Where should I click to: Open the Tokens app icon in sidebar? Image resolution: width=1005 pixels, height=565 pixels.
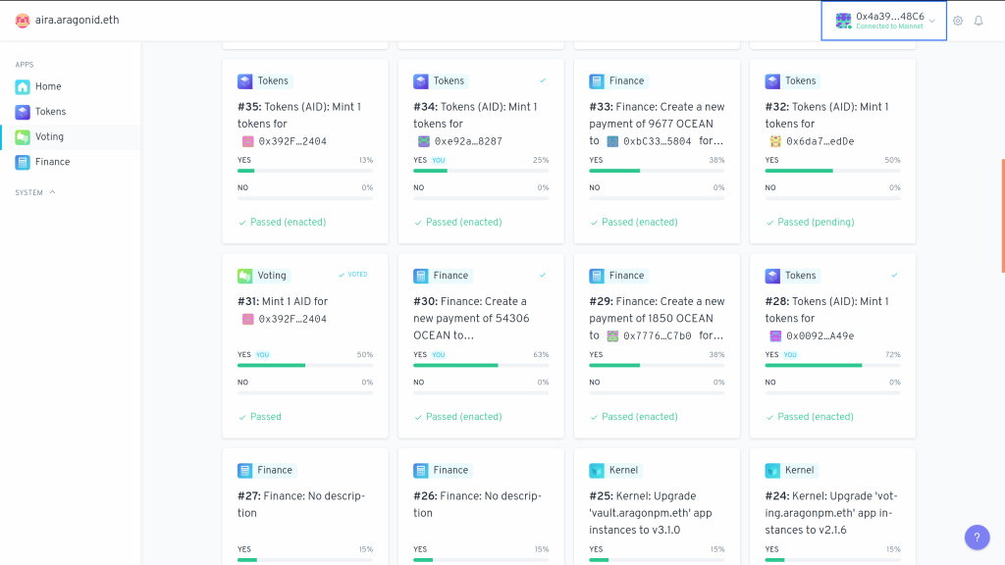coord(23,112)
